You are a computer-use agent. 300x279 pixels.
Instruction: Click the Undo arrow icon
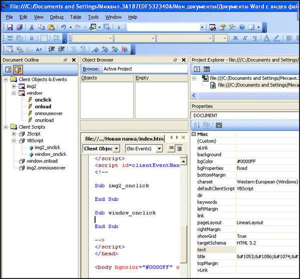[63, 27]
